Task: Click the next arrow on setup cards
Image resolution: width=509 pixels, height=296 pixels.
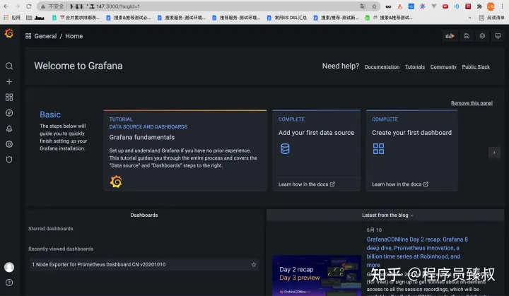Action: [494, 153]
